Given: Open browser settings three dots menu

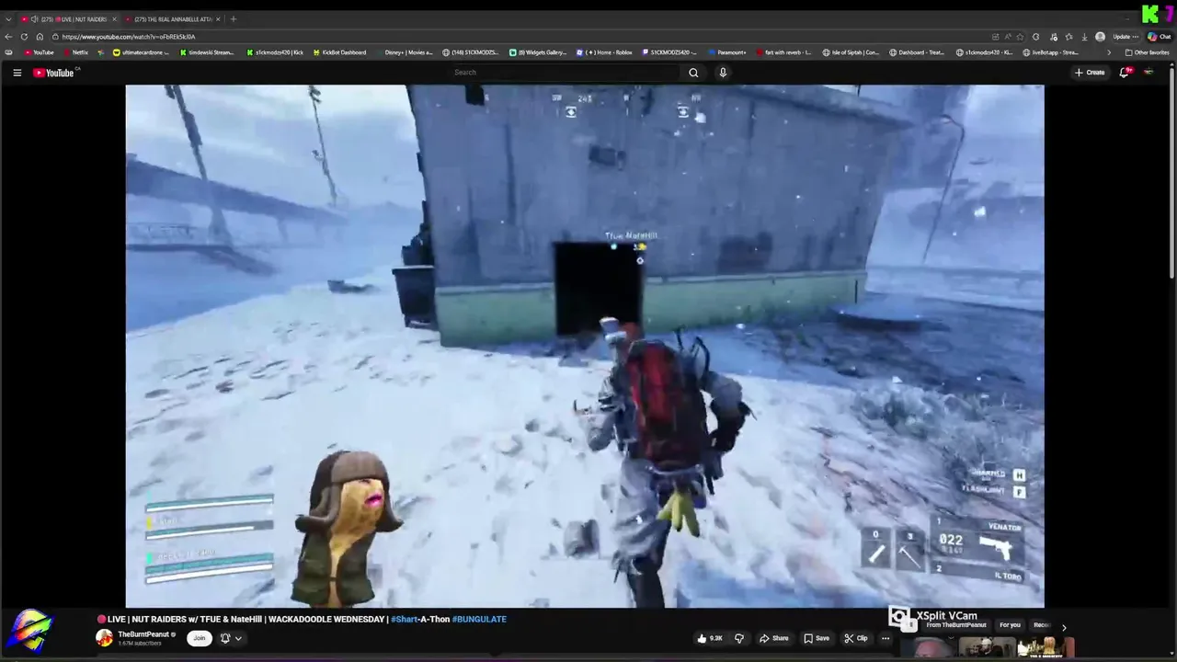Looking at the screenshot, I should coord(1137,37).
